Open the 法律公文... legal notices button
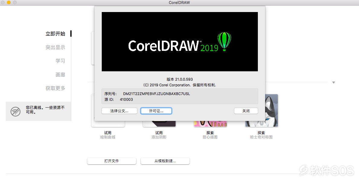Viewport: 359px width, 179px height. [x=119, y=111]
